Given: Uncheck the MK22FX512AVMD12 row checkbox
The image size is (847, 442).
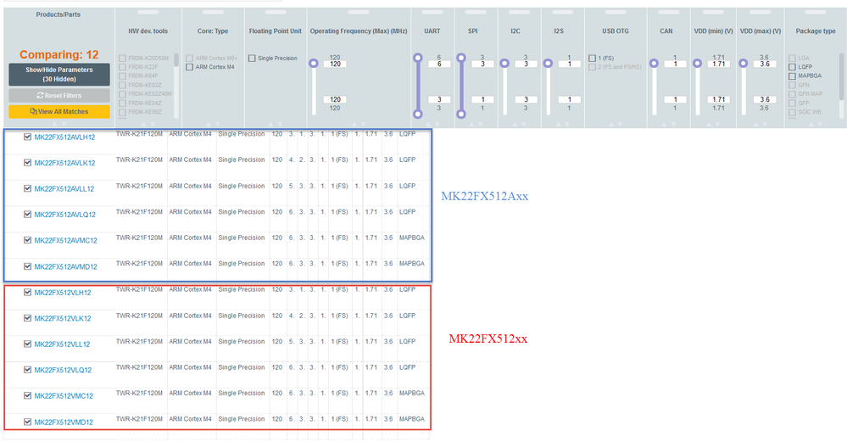Looking at the screenshot, I should [x=27, y=266].
